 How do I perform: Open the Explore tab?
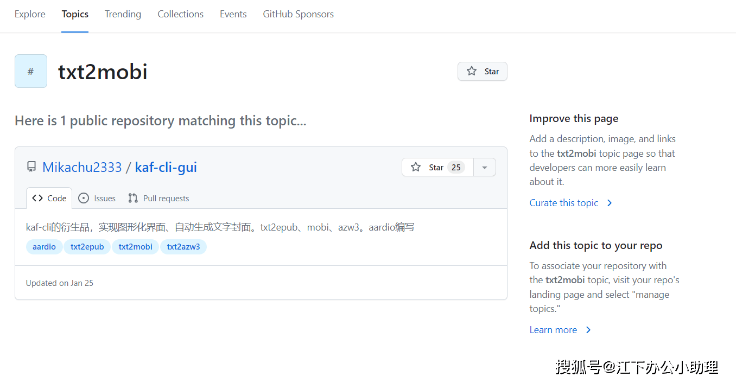[x=30, y=14]
